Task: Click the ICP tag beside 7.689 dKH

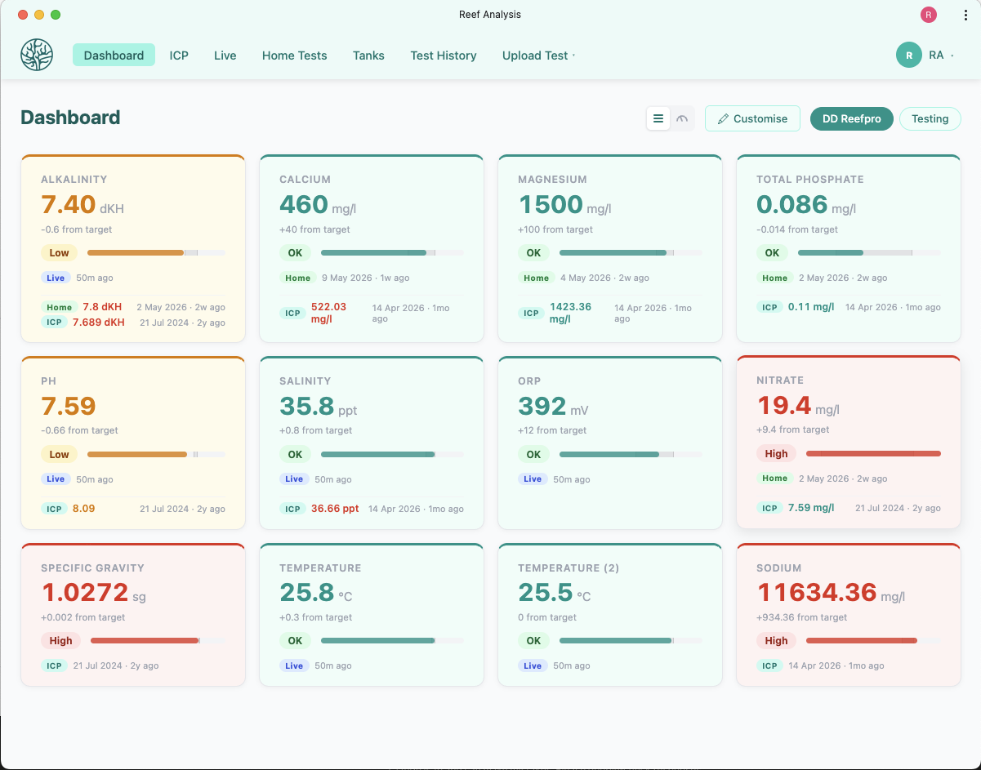Action: tap(54, 322)
